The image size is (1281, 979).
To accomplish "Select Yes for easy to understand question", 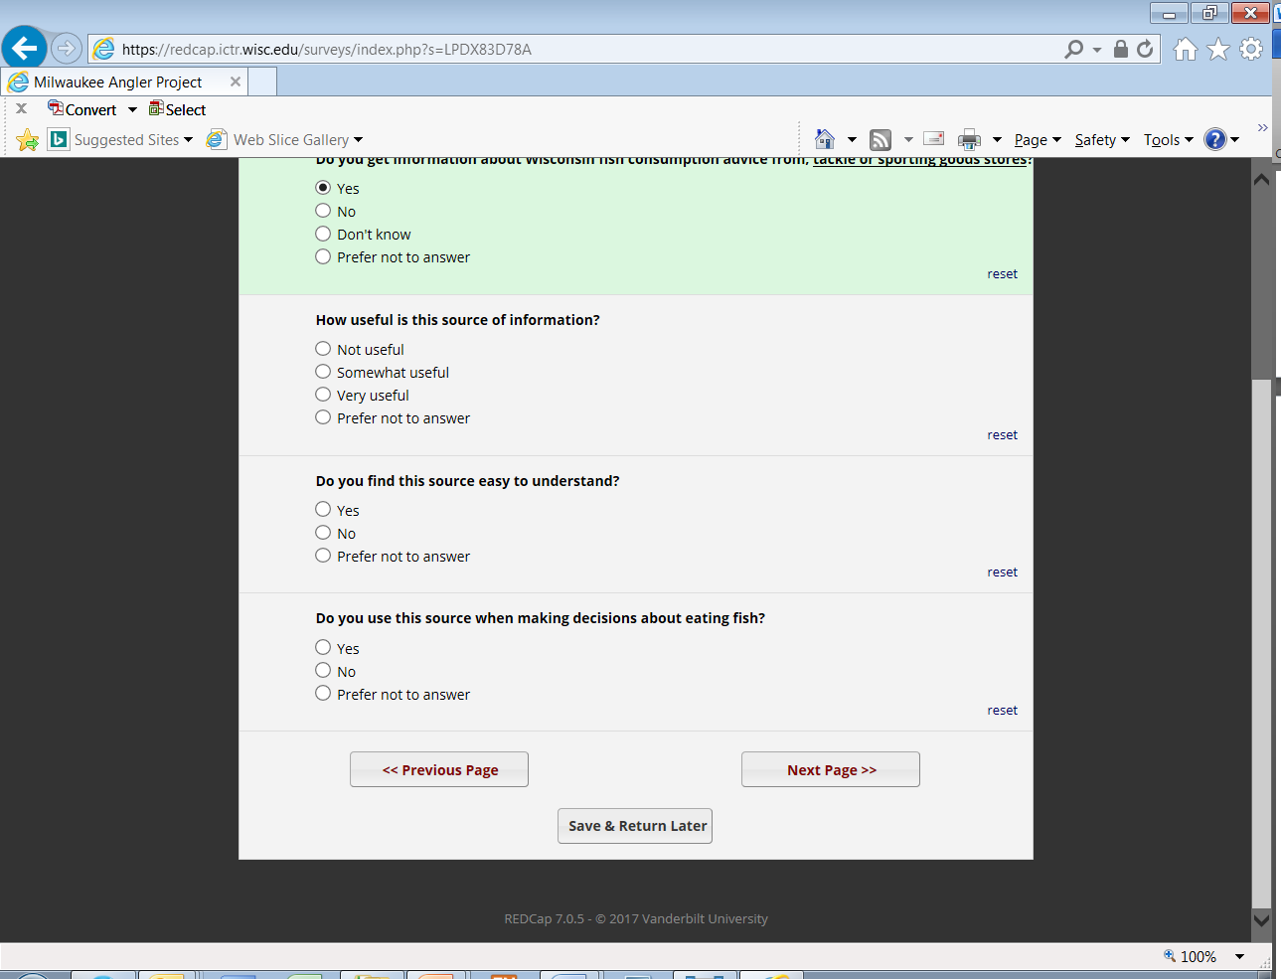I will click(323, 509).
